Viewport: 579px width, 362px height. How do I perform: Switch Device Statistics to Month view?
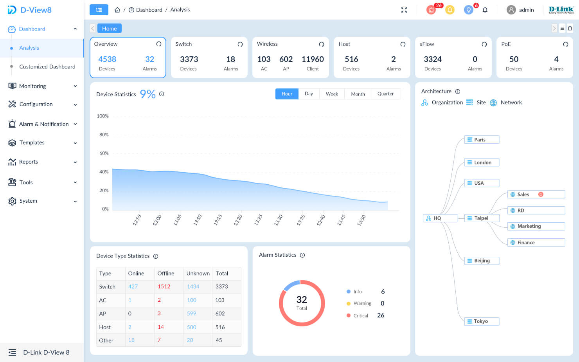click(358, 94)
